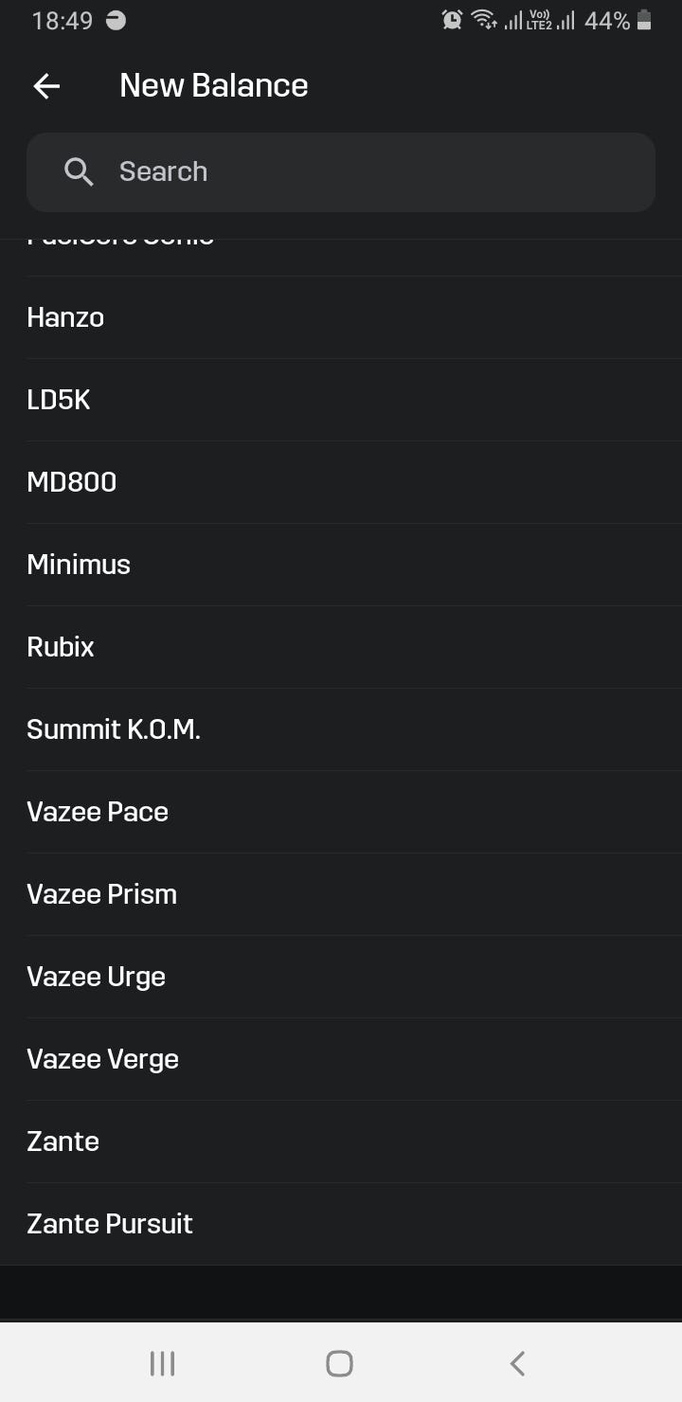The image size is (682, 1402).
Task: Tap the back arrow beside New Balance
Action: coord(46,86)
